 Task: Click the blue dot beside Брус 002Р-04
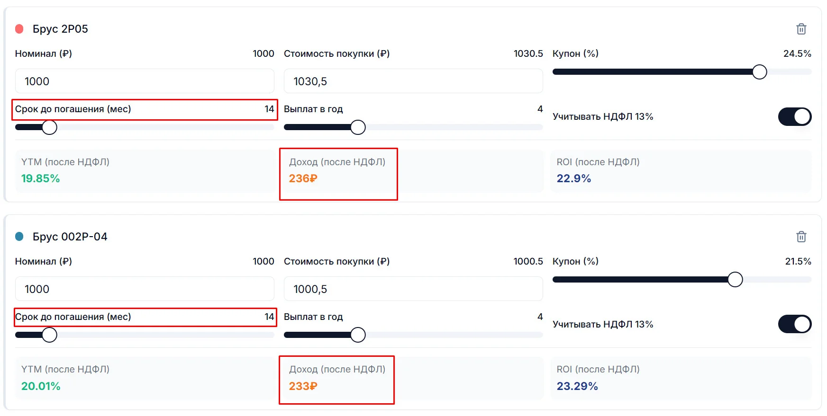(x=19, y=236)
